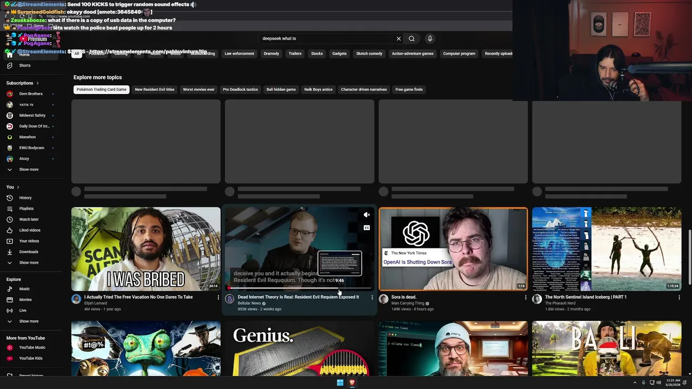
Task: Open Your videos page
Action: click(x=29, y=241)
